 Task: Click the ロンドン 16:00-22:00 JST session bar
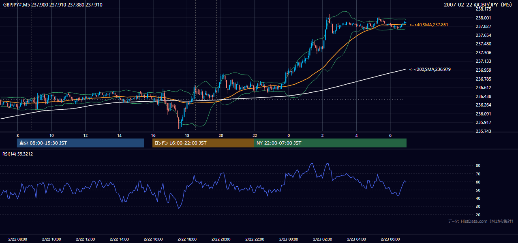pyautogui.click(x=203, y=143)
